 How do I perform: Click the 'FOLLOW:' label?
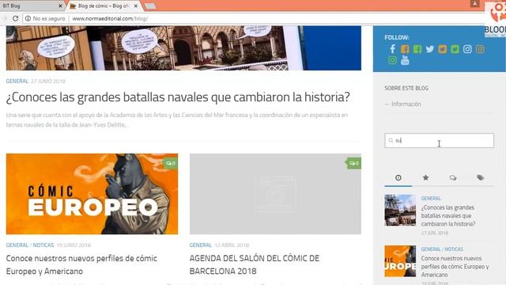click(397, 37)
